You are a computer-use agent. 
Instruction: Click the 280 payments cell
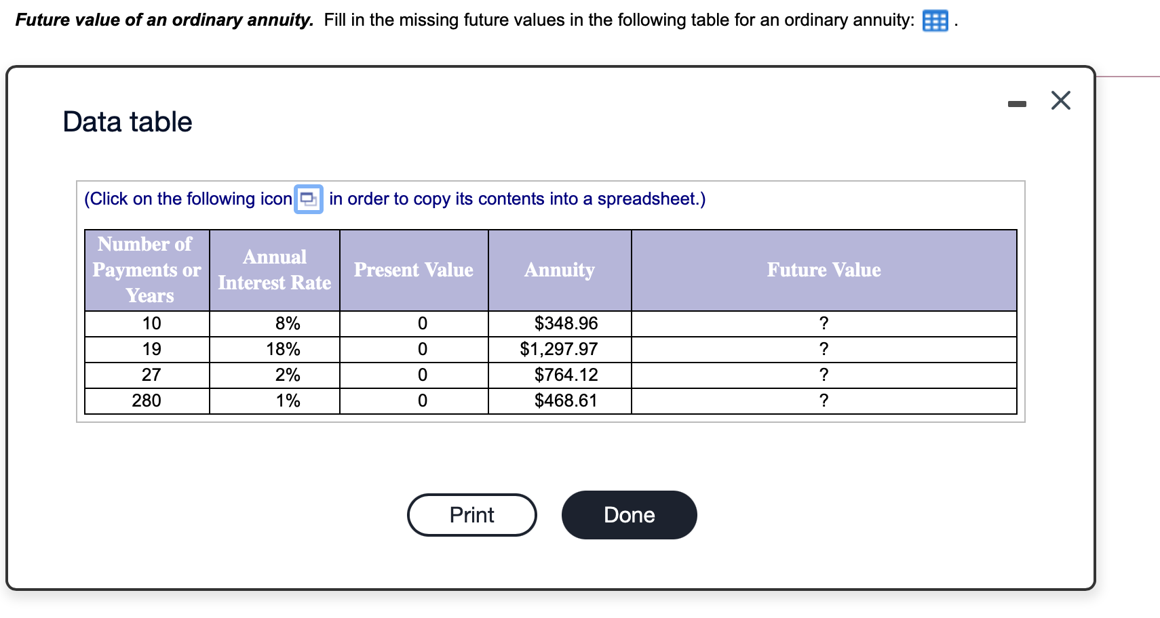147,401
